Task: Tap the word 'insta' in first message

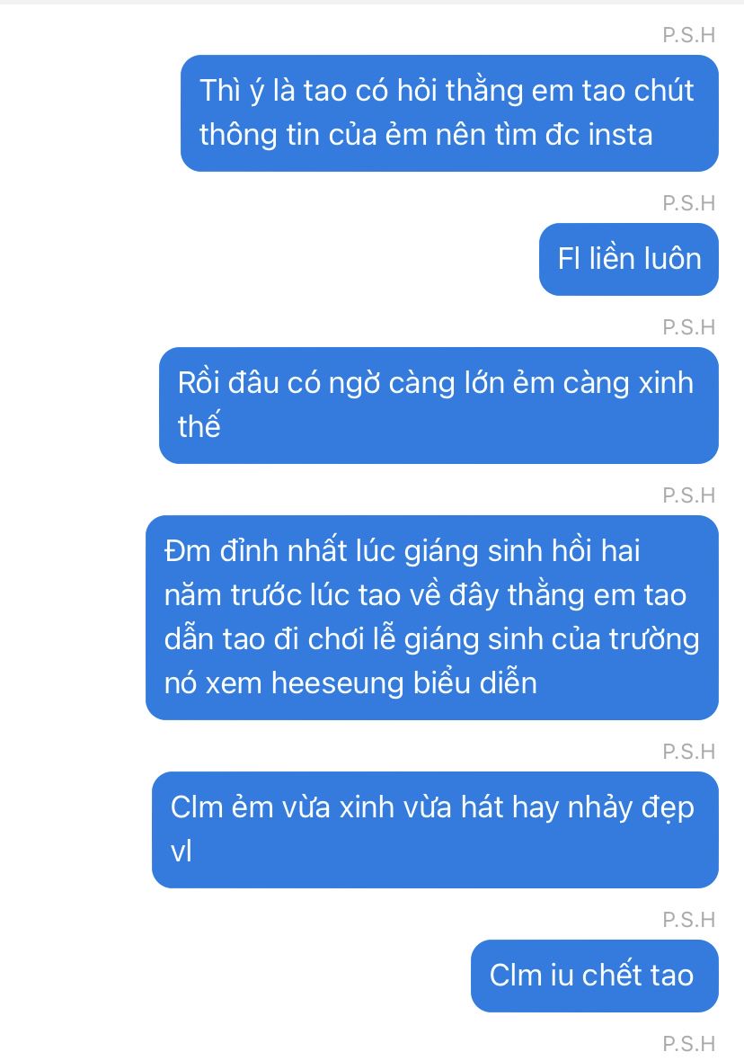Action: [x=620, y=135]
